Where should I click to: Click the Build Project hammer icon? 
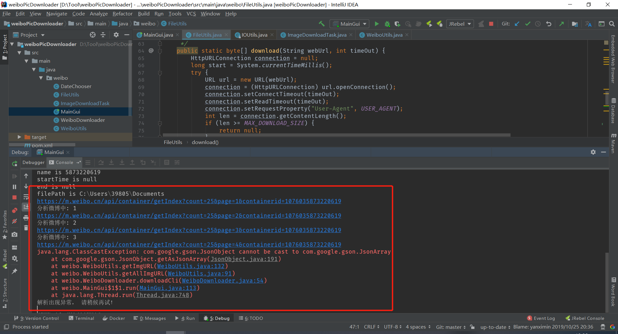click(x=322, y=24)
